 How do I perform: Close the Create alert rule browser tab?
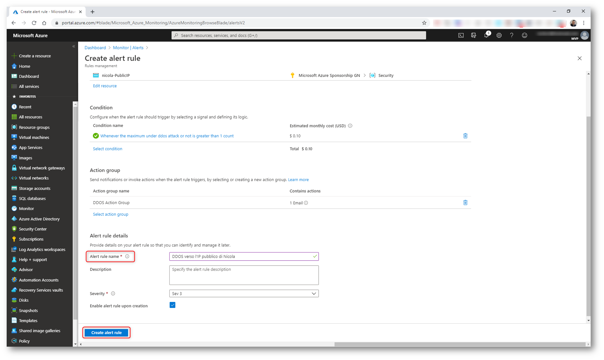pyautogui.click(x=80, y=12)
